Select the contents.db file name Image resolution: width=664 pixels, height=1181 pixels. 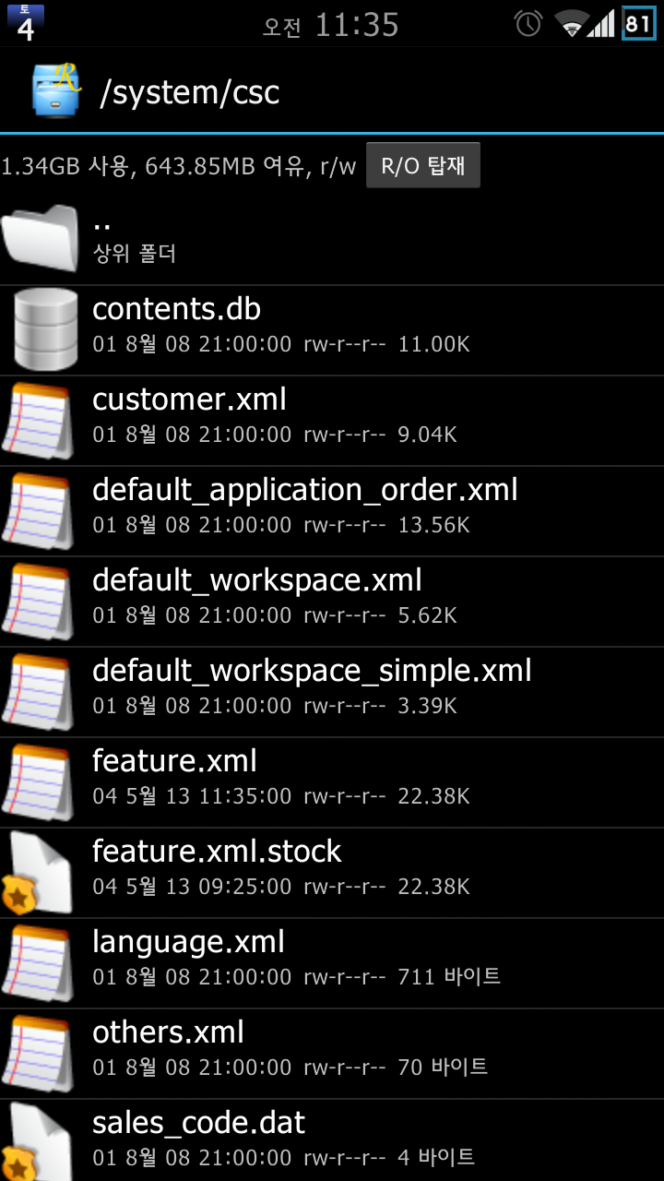pyautogui.click(x=176, y=309)
